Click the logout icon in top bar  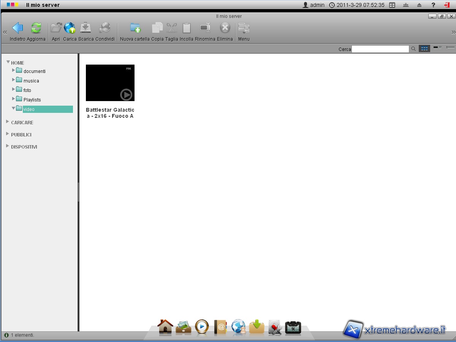(x=447, y=5)
